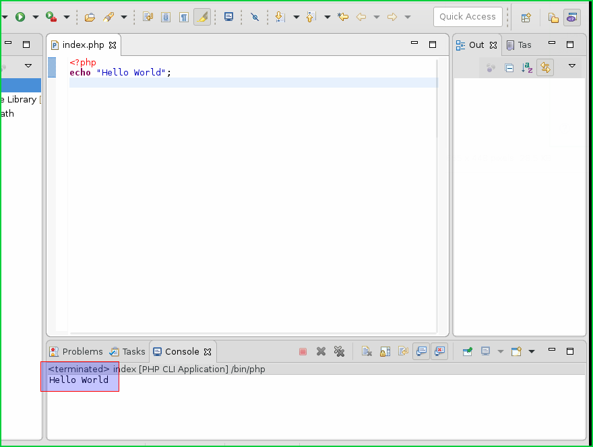Viewport: 593px width, 447px height.
Task: Go to Next Annotation arrow icon
Action: coord(280,17)
